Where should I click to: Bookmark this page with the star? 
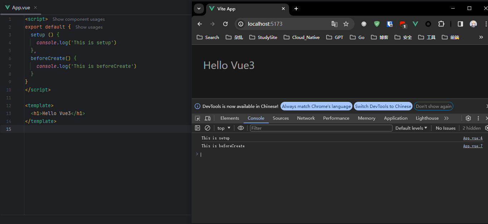(346, 24)
